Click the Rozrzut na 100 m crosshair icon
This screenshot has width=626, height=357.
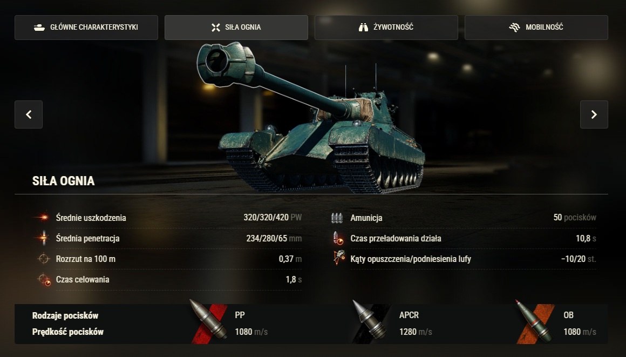(43, 259)
